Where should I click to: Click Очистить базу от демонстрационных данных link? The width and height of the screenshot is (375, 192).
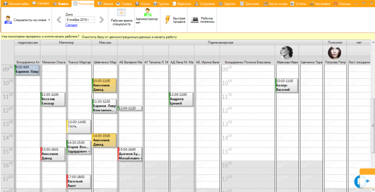(x=129, y=37)
